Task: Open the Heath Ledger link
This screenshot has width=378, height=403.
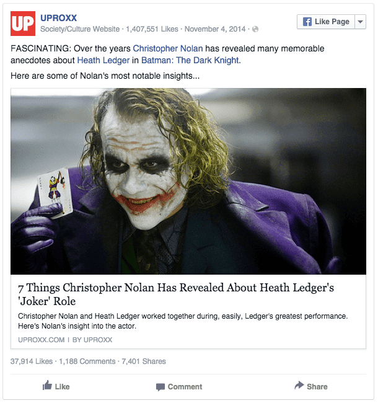Action: click(103, 60)
